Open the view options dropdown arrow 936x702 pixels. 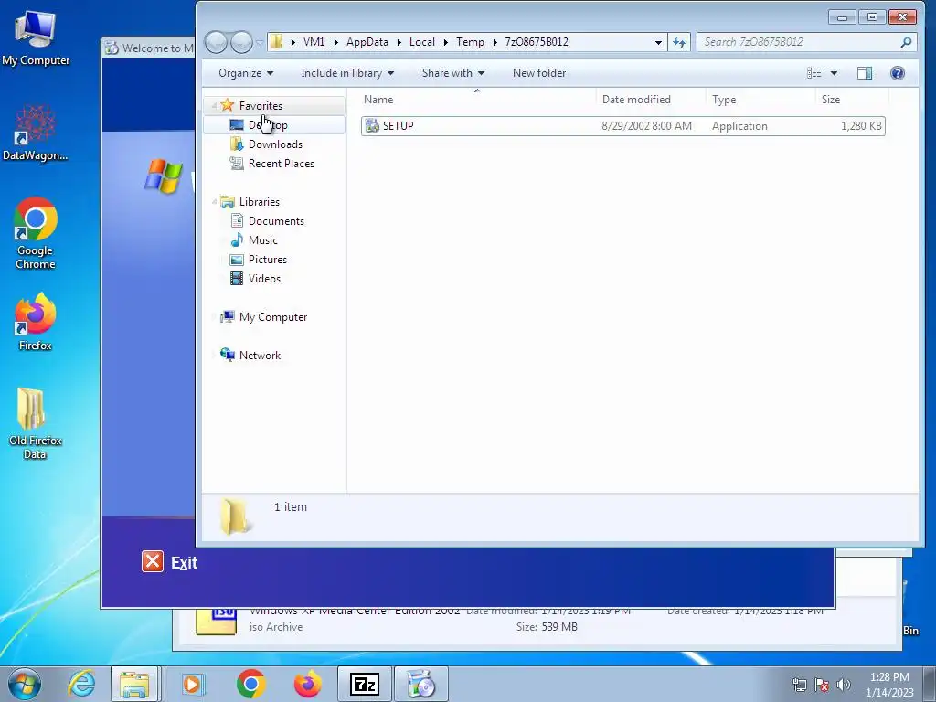click(834, 73)
